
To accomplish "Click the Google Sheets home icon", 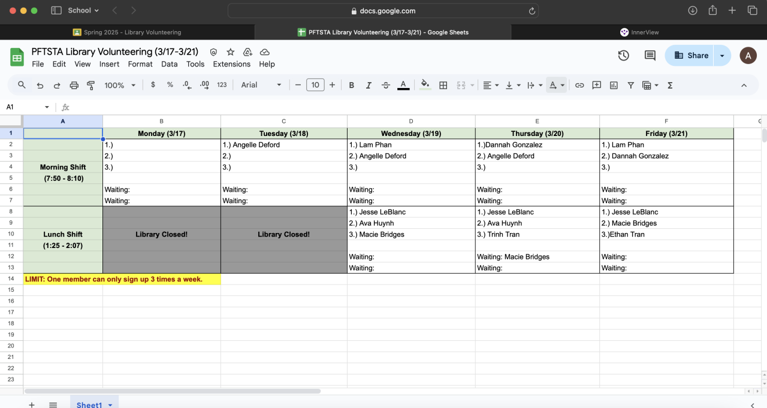I will point(17,58).
